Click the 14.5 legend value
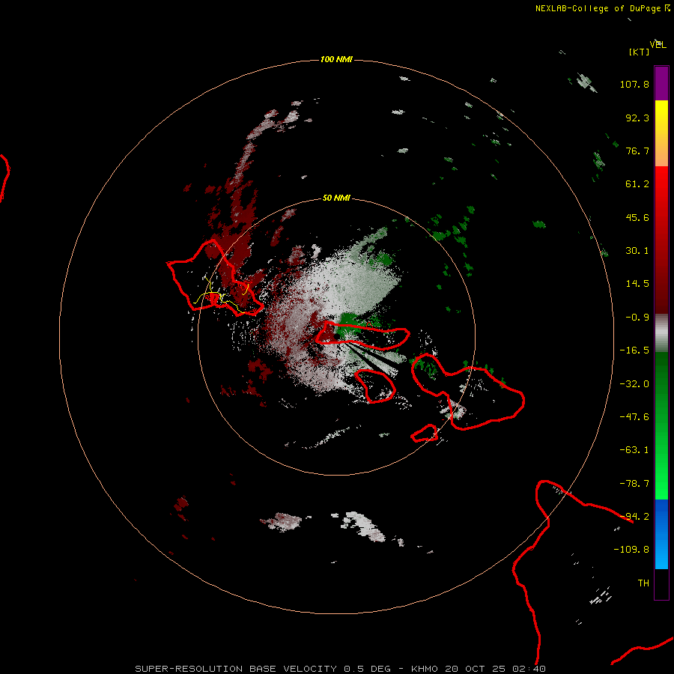The width and height of the screenshot is (674, 674). coord(637,284)
